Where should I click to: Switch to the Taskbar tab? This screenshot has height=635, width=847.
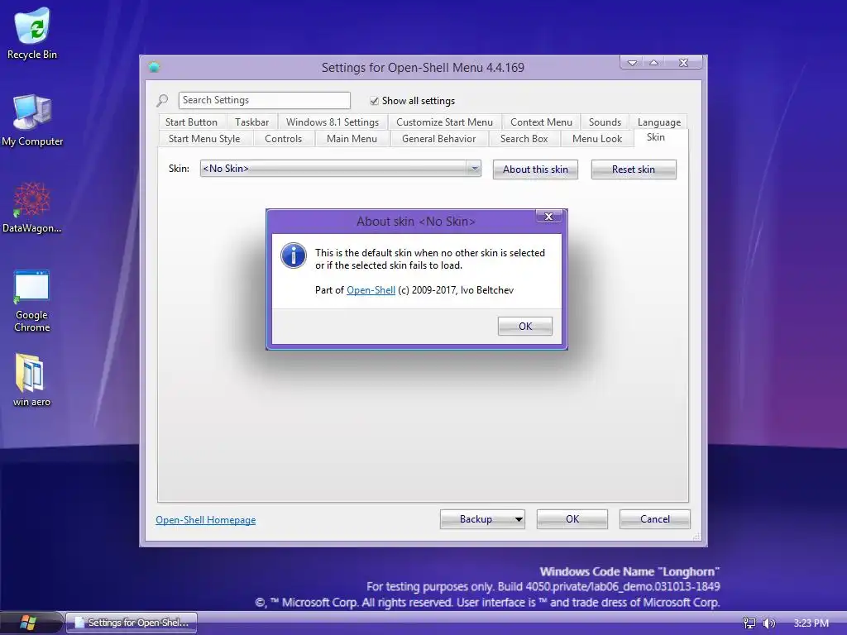[x=251, y=122]
